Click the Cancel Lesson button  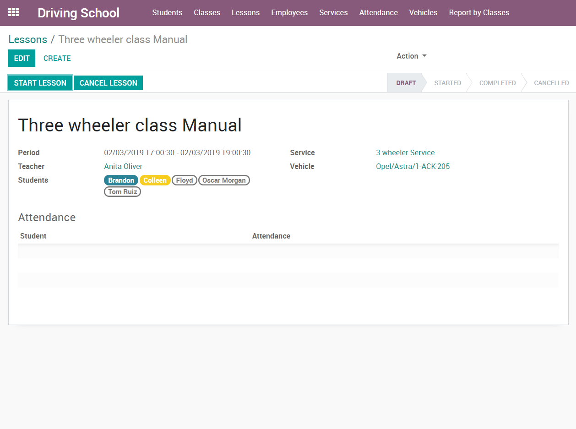pos(109,83)
